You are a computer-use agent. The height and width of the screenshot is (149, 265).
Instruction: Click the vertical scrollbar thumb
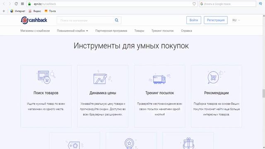(x=263, y=94)
